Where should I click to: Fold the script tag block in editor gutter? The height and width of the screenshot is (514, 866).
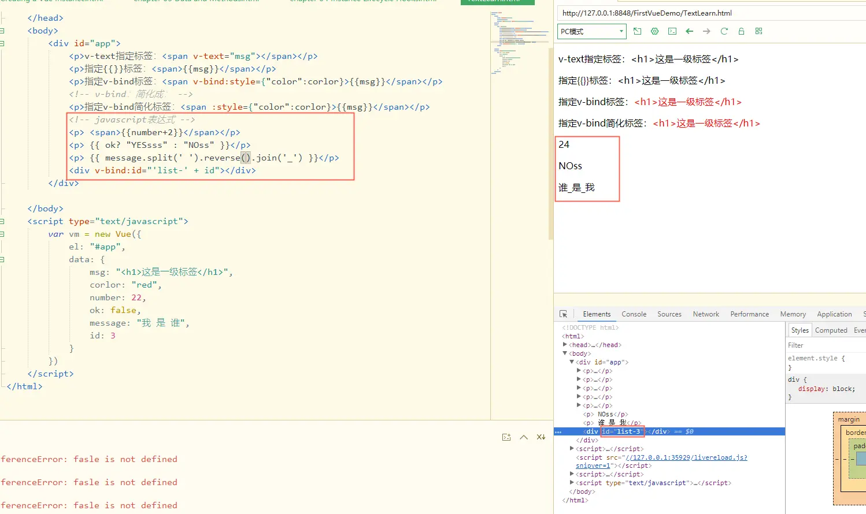[2, 221]
